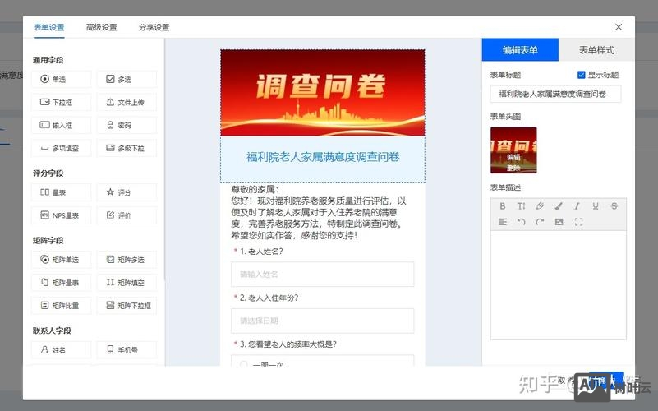Screen dimensions: 658x411
Task: Add a 矩阵多选 matrix multi-choice field
Action: tap(127, 260)
